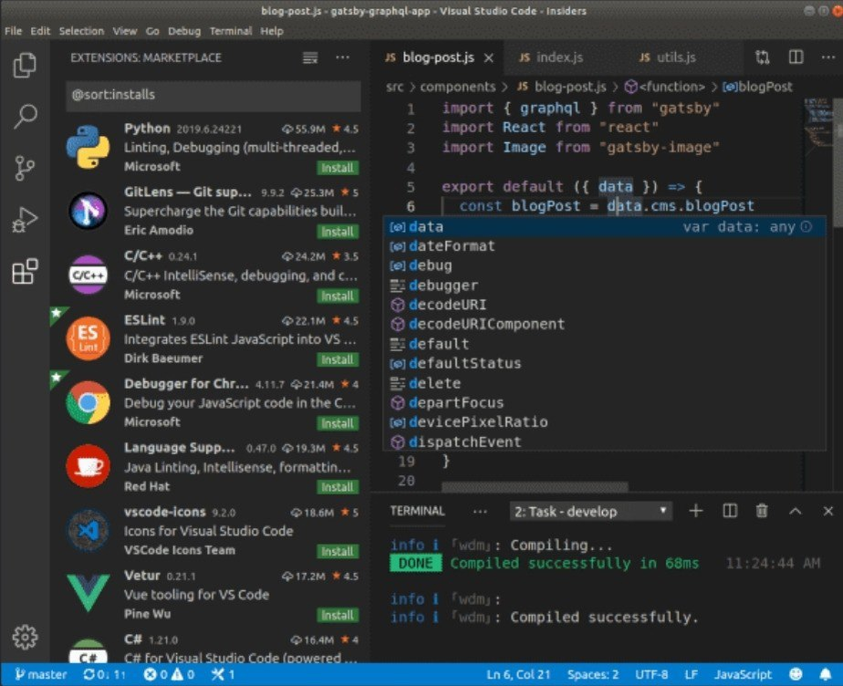Split the editor to the right
Viewport: 843px width, 686px height.
tap(796, 57)
